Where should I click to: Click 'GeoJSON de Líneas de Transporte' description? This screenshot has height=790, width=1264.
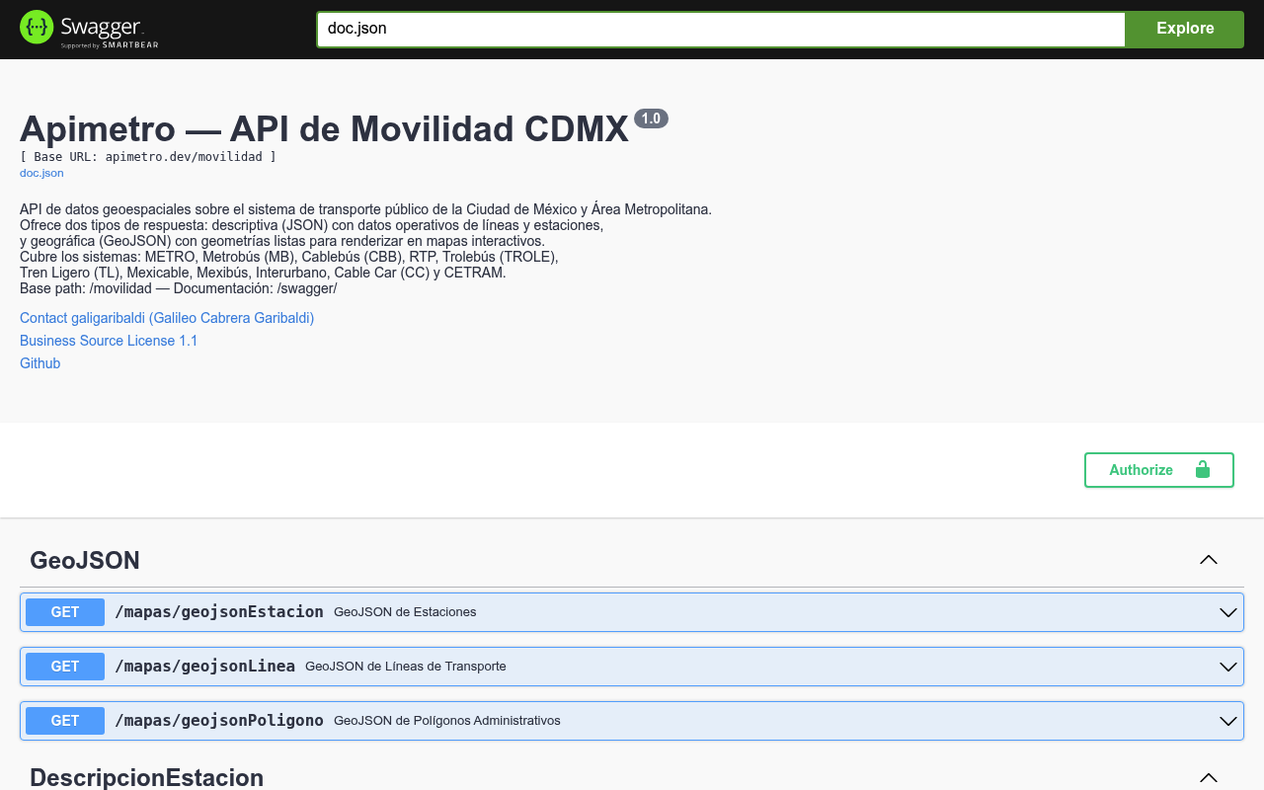tap(406, 667)
